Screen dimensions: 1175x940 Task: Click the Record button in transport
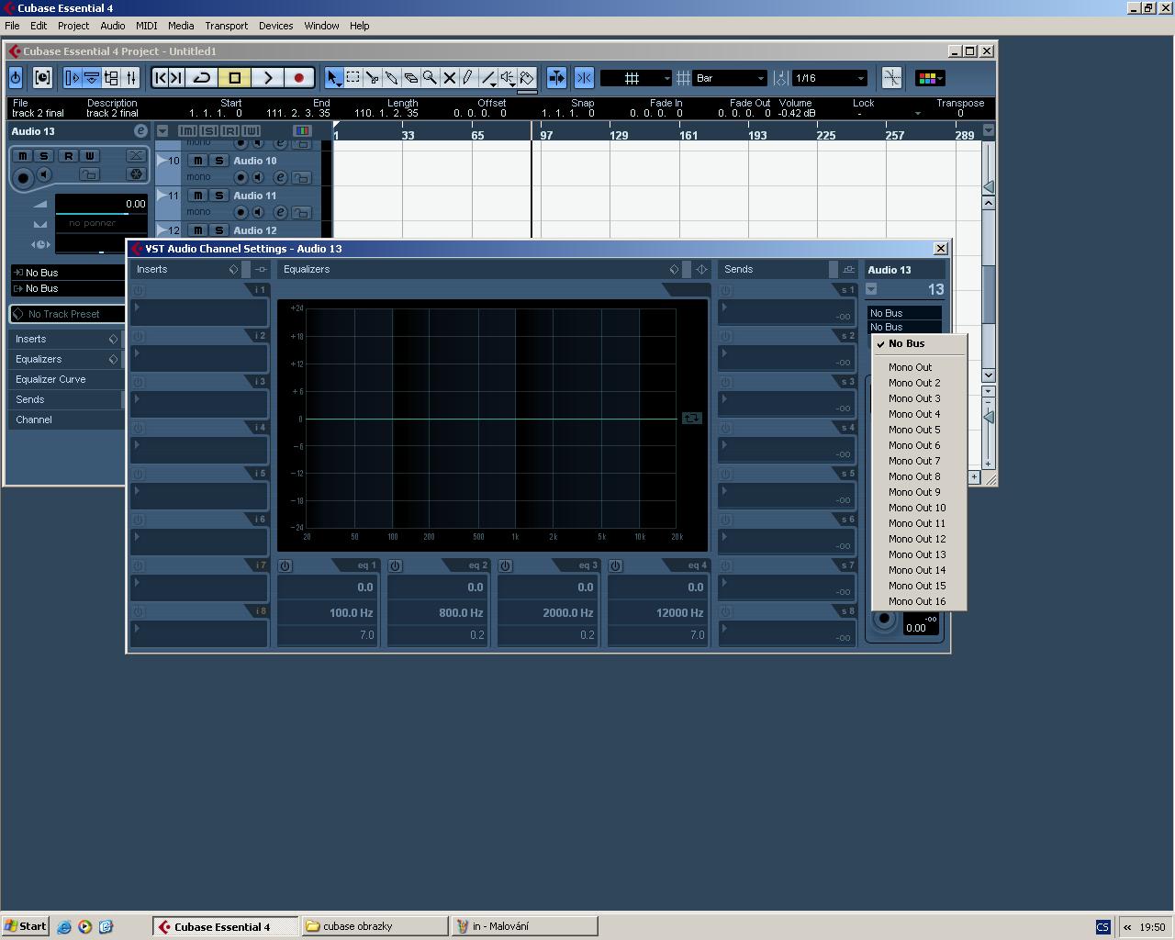tap(298, 78)
